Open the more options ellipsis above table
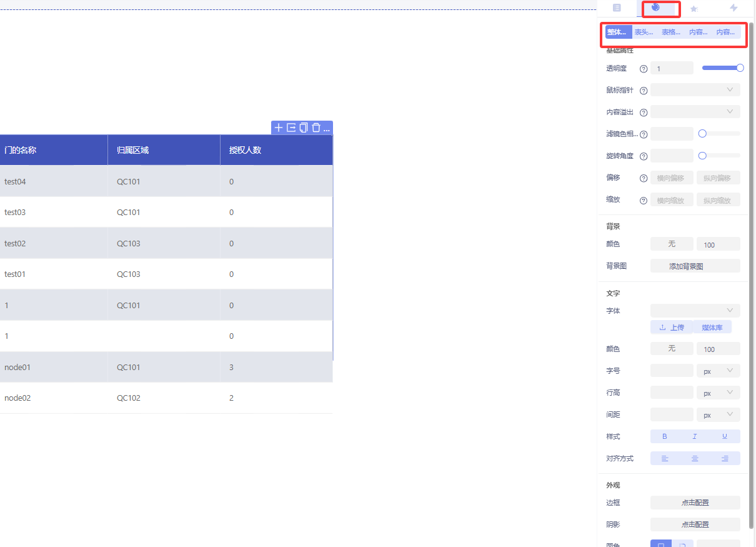The width and height of the screenshot is (756, 547). point(327,128)
